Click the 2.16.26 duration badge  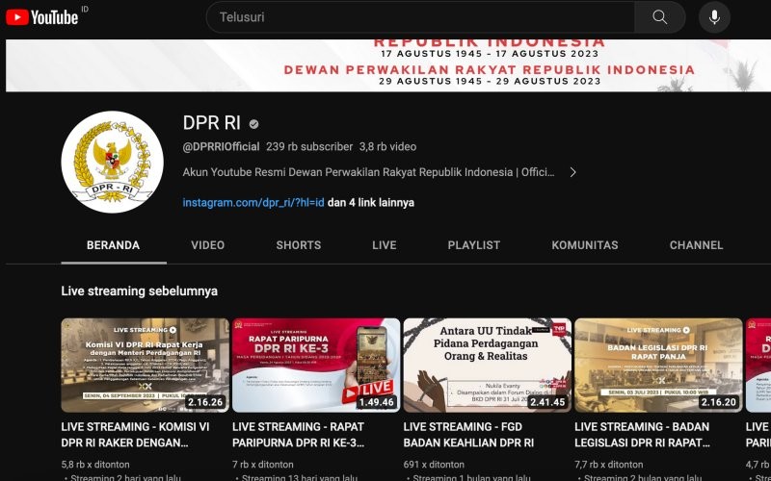point(205,402)
